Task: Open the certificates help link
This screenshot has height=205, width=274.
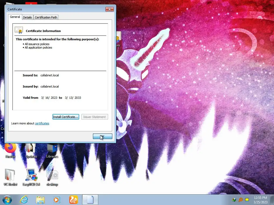Action: [x=42, y=123]
